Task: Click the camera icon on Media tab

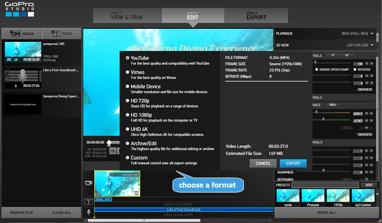Action: pos(15,33)
